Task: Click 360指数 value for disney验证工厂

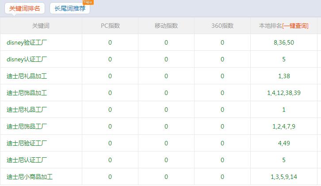Action: pyautogui.click(x=222, y=42)
